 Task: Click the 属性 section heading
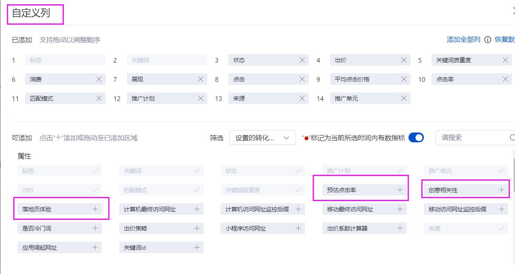(x=24, y=156)
